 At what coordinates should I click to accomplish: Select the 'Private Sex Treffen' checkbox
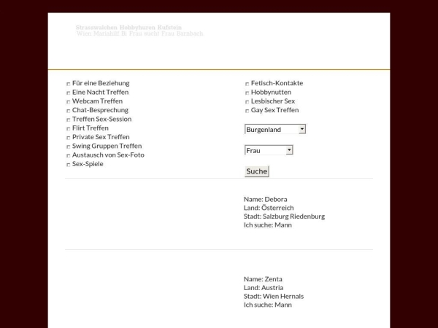tap(68, 138)
